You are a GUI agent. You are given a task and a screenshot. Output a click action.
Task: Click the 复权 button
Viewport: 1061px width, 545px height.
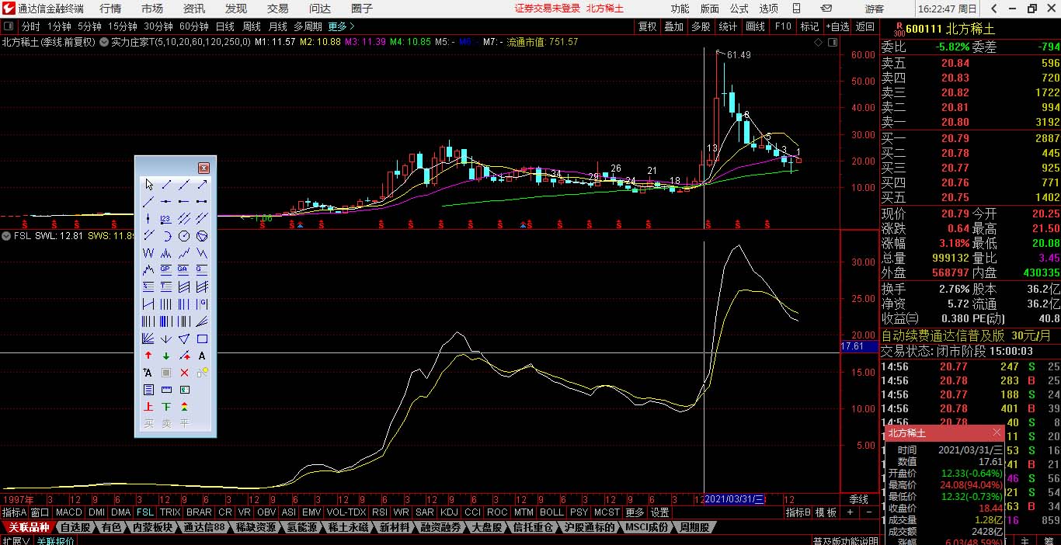[x=647, y=26]
